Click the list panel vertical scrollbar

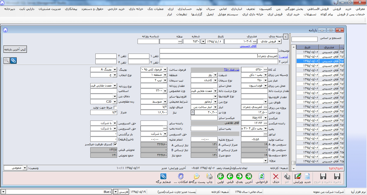click(294, 107)
